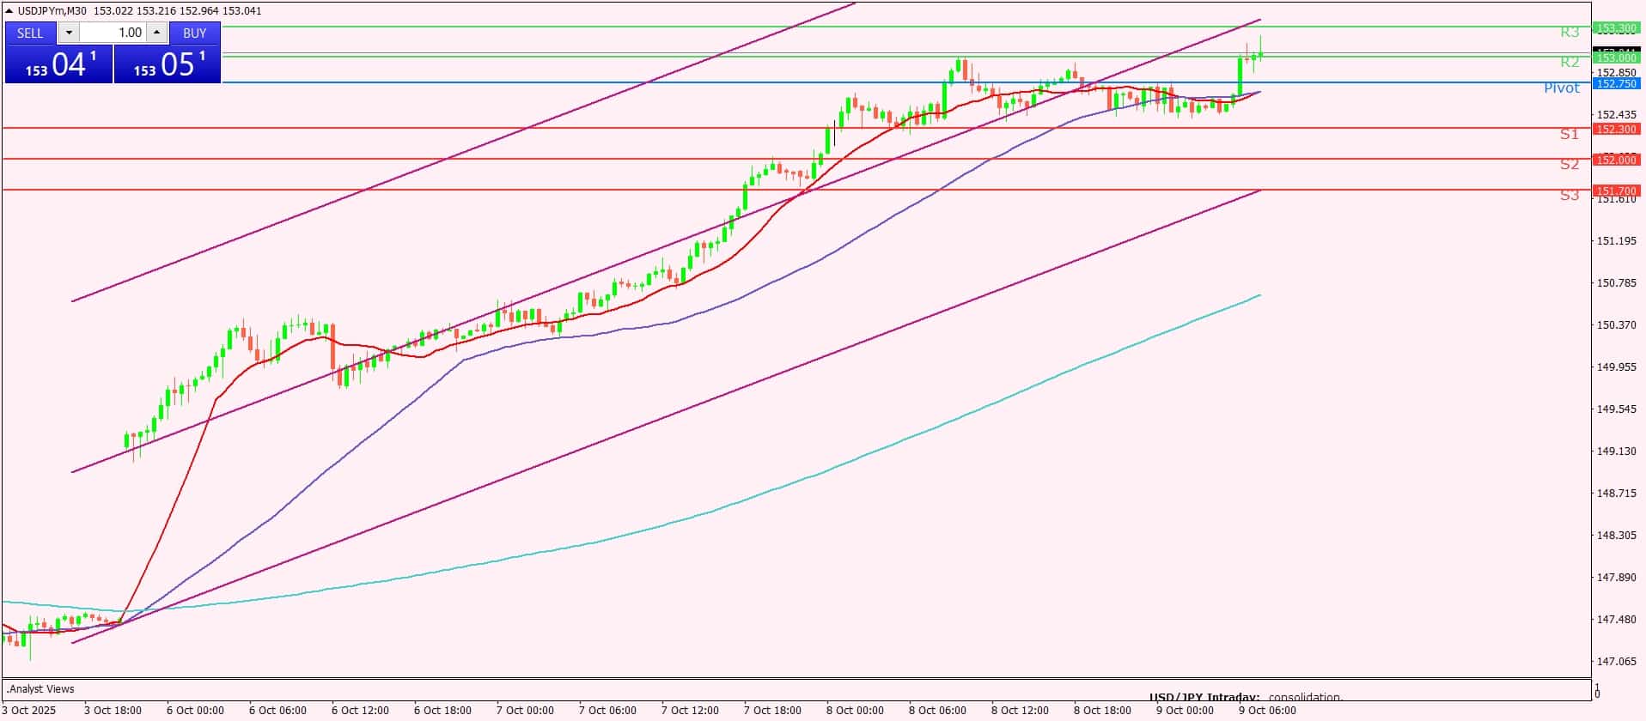Click the 7 Oct 00:00 time label
The width and height of the screenshot is (1646, 721).
(525, 710)
